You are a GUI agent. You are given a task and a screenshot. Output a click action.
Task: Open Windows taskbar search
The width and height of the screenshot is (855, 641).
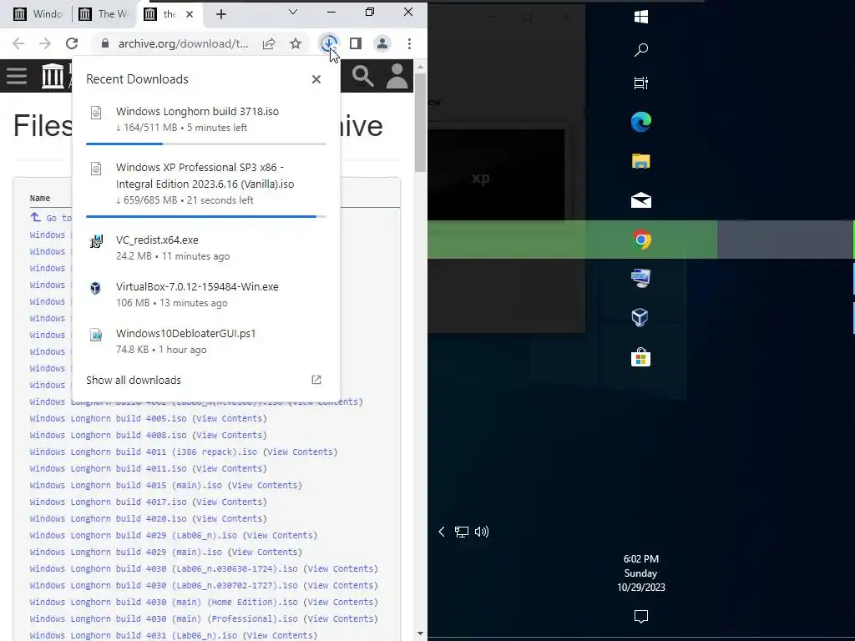(x=641, y=50)
